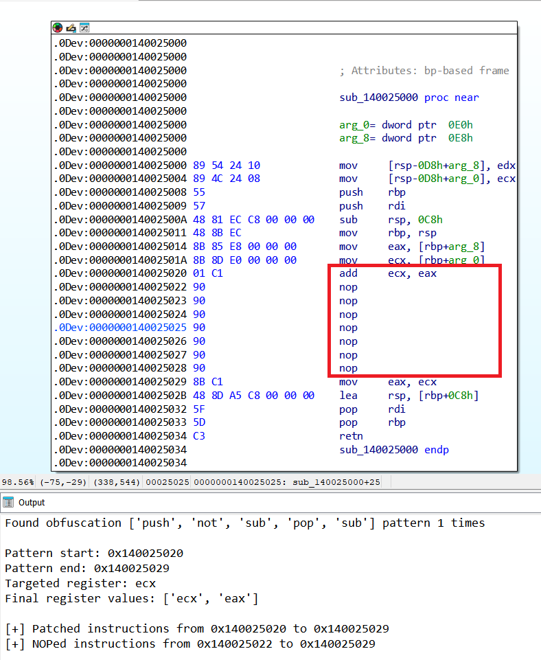Click the 'push rbp' instruction
The image size is (541, 660).
pos(371,192)
